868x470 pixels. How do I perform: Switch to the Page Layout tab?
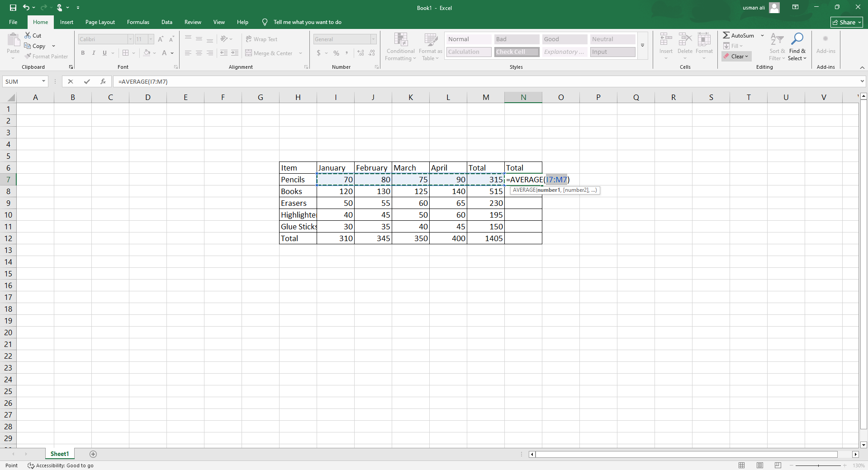100,22
